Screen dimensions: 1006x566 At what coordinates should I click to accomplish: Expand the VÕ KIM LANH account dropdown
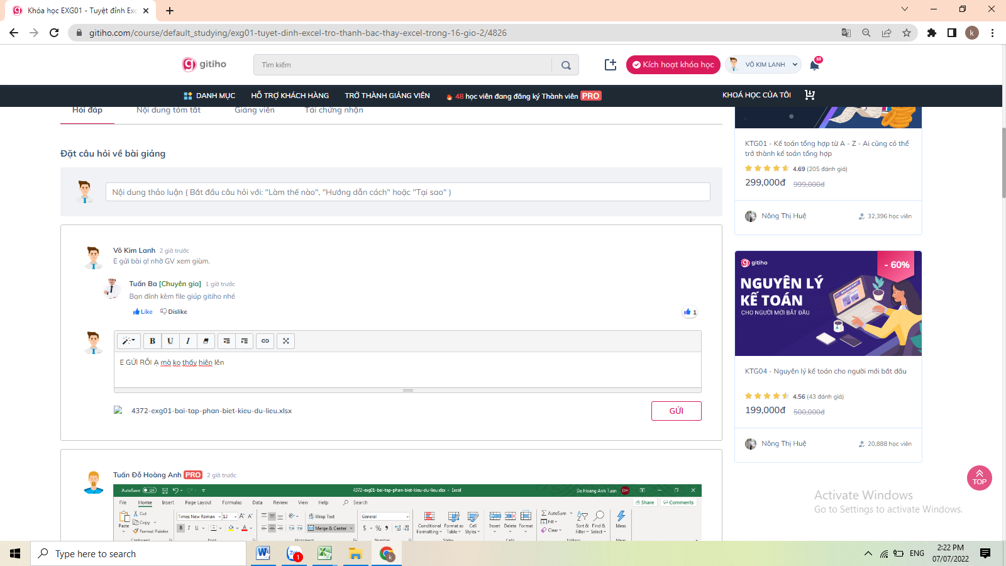763,64
